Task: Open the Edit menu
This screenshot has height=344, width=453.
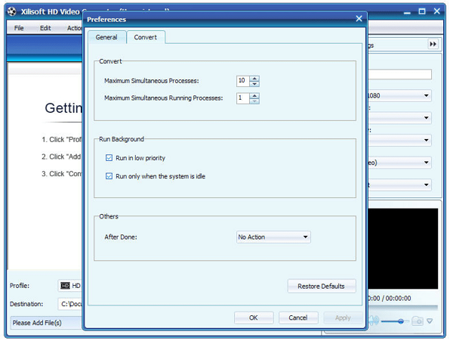Action: click(45, 29)
